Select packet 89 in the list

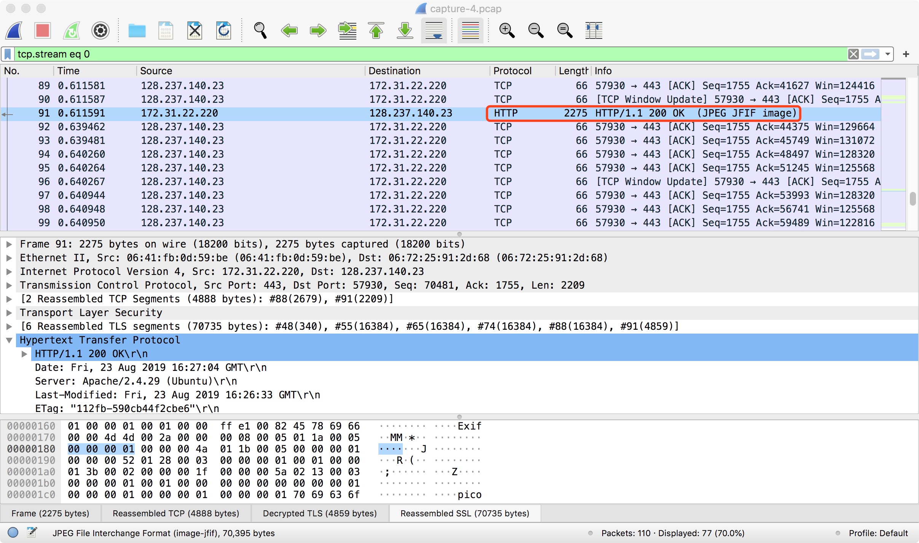(x=441, y=86)
